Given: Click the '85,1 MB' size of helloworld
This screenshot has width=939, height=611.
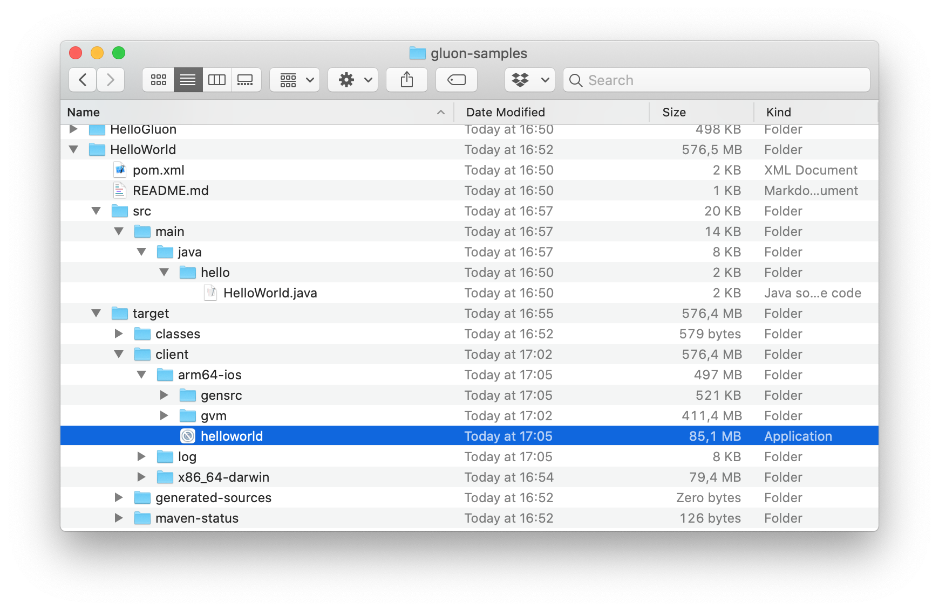Looking at the screenshot, I should click(715, 436).
